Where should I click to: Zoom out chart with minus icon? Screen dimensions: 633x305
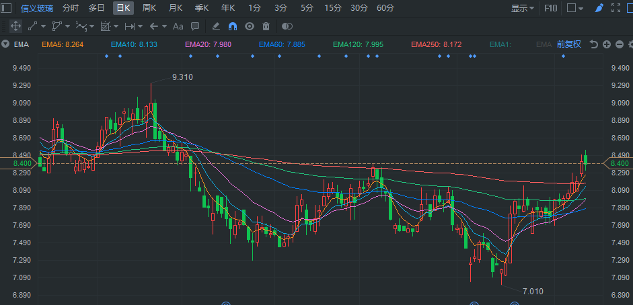pyautogui.click(x=619, y=44)
